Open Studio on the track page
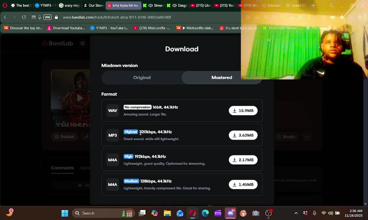This screenshot has height=220, width=368. (286, 137)
